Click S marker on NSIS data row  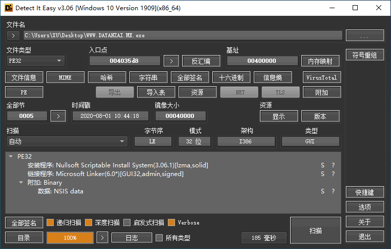322,191
